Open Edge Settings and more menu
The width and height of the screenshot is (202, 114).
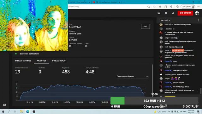click(199, 7)
